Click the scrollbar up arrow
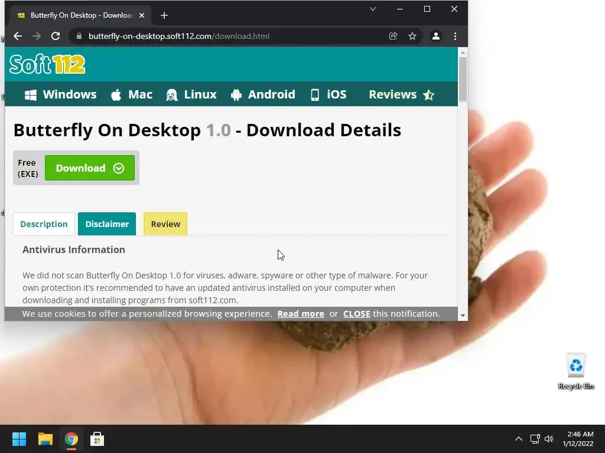 463,52
